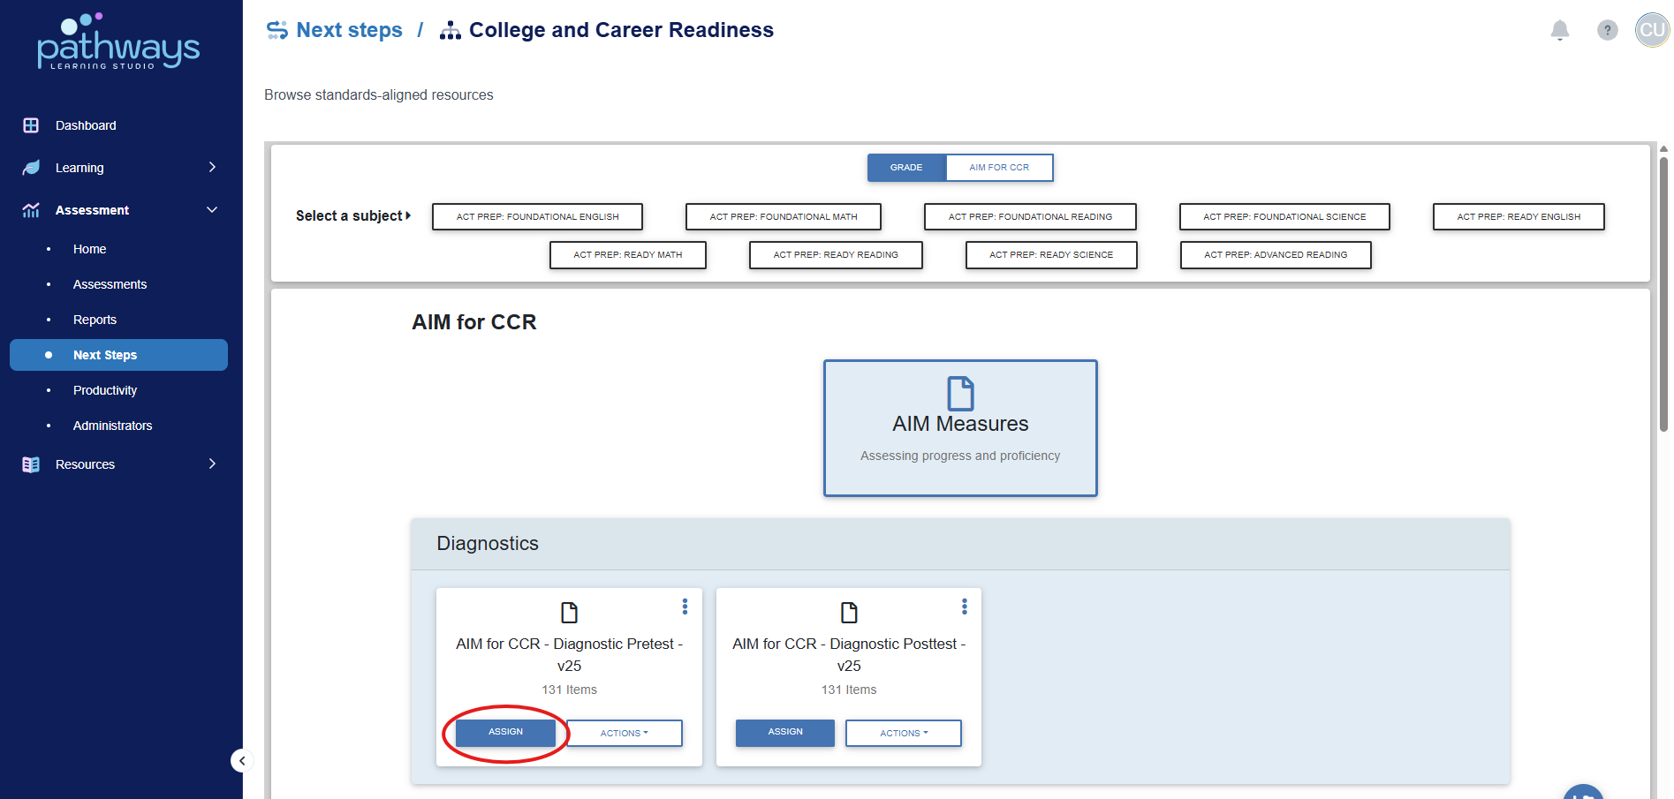Go to Dashboard in the sidebar

coord(86,125)
